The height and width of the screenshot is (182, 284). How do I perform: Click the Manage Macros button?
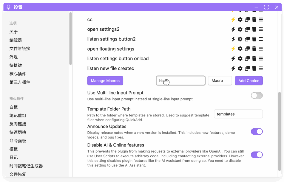105,81
